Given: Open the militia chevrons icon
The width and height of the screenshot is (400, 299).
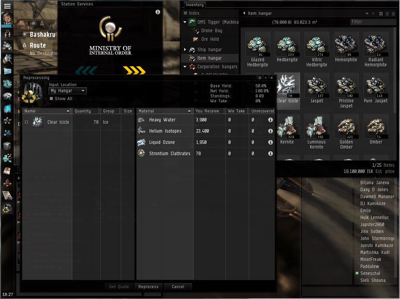Looking at the screenshot, I should click(7, 183).
